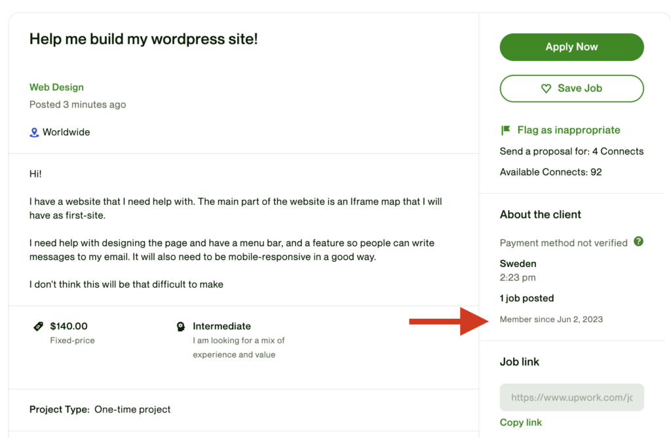Click the Save Job button
This screenshot has height=438, width=671.
point(571,88)
